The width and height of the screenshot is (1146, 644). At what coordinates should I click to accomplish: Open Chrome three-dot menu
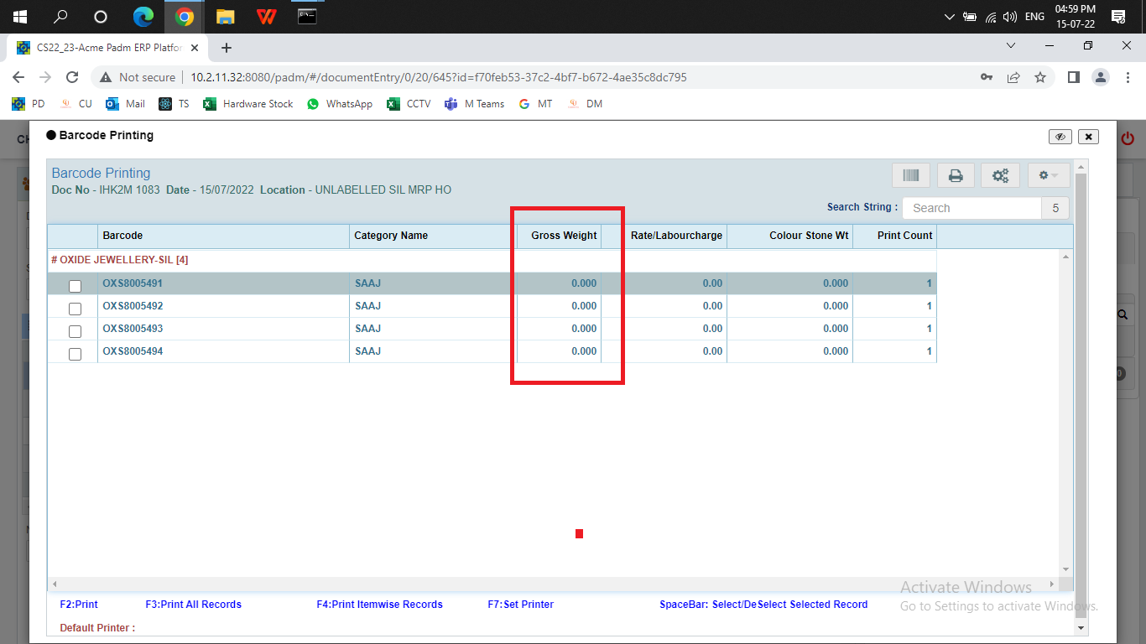point(1127,77)
